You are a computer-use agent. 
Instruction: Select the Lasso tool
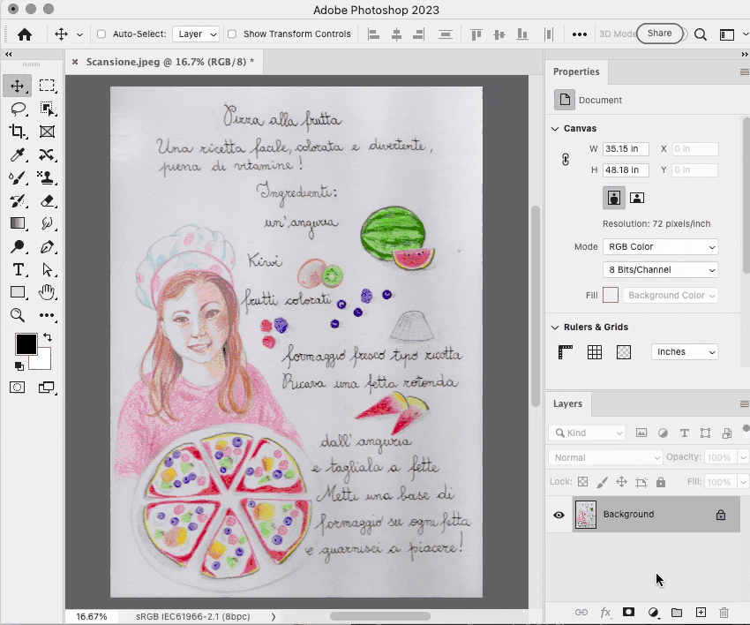[x=18, y=109]
